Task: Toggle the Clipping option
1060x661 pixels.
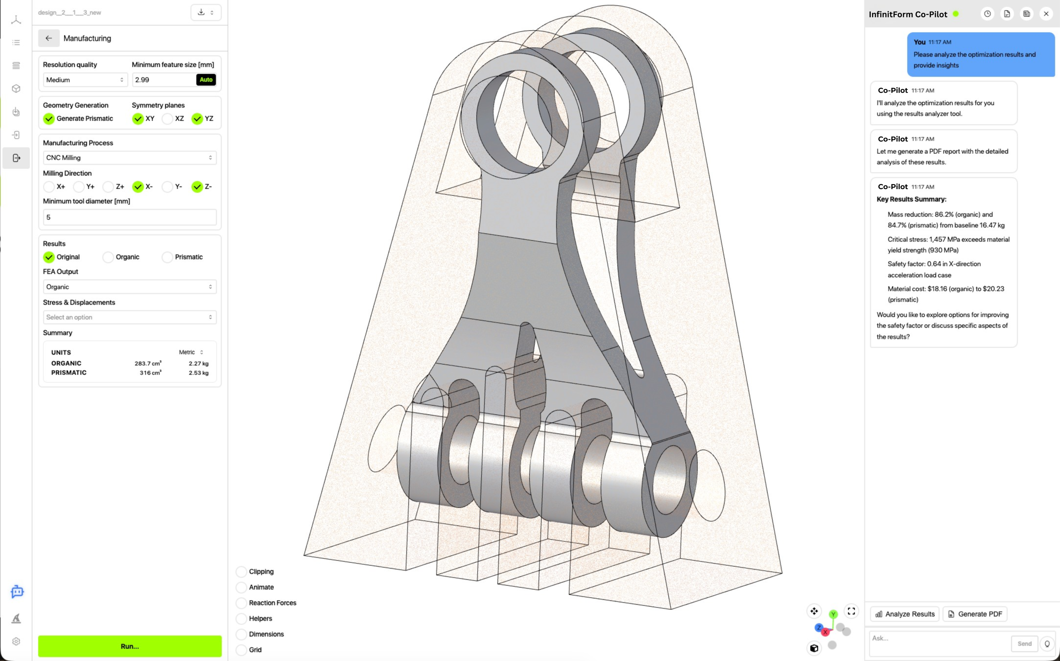Action: 241,572
